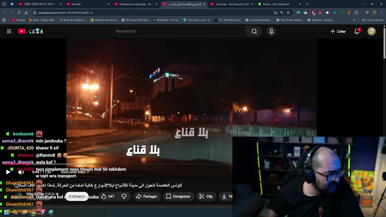386x217 pixels.
Task: Open the DeviantArt bookmark
Action: [166, 20]
